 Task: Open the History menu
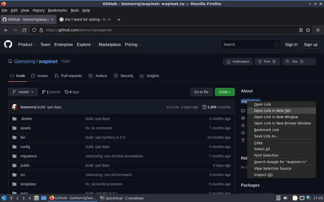pyautogui.click(x=38, y=10)
